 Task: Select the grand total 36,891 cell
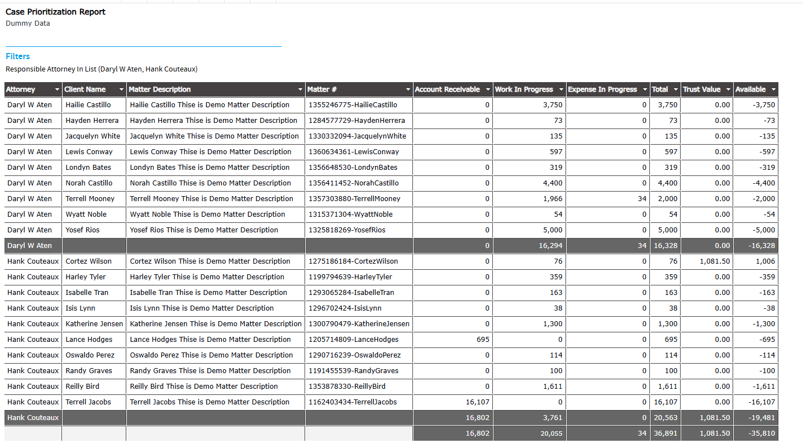click(665, 433)
